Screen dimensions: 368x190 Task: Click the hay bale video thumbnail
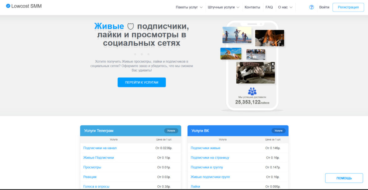pyautogui.click(x=231, y=54)
